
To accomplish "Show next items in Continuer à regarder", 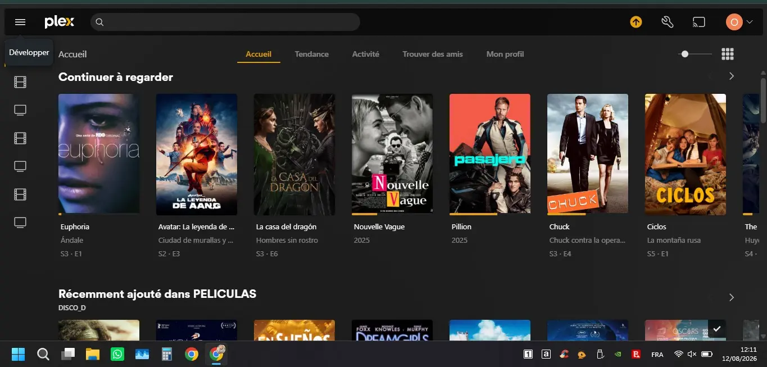I will click(x=731, y=76).
